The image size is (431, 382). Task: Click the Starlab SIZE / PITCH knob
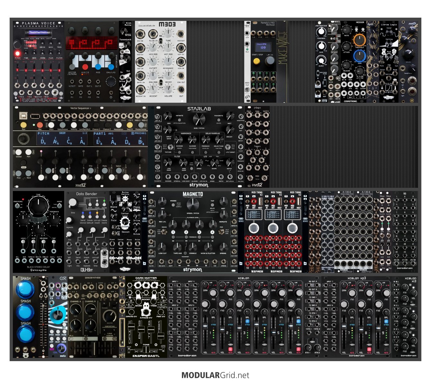click(x=199, y=119)
